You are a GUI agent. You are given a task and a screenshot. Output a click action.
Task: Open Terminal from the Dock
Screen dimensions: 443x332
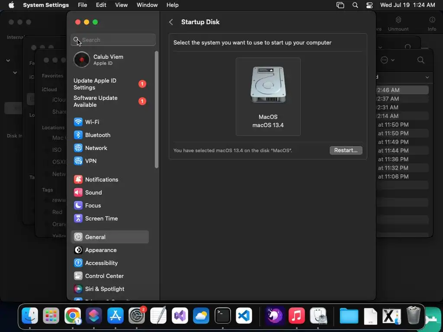pyautogui.click(x=223, y=316)
